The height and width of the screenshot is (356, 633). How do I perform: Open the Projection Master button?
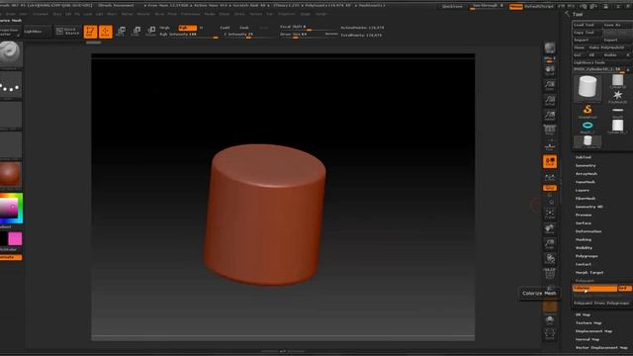[x=10, y=32]
